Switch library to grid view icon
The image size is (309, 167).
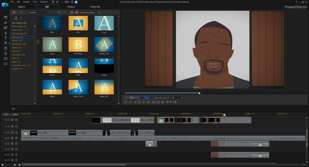coord(72,12)
